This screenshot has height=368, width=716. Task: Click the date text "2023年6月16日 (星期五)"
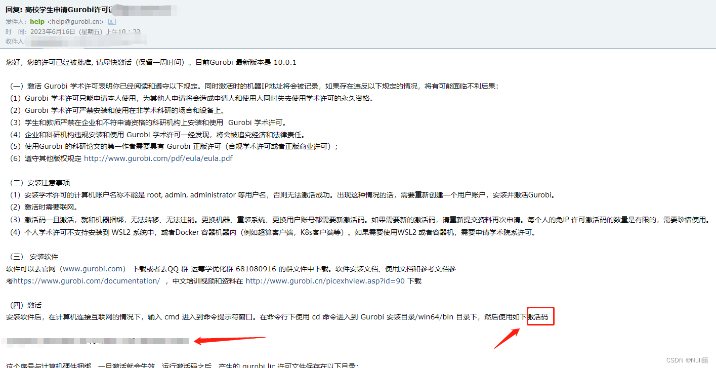click(67, 31)
